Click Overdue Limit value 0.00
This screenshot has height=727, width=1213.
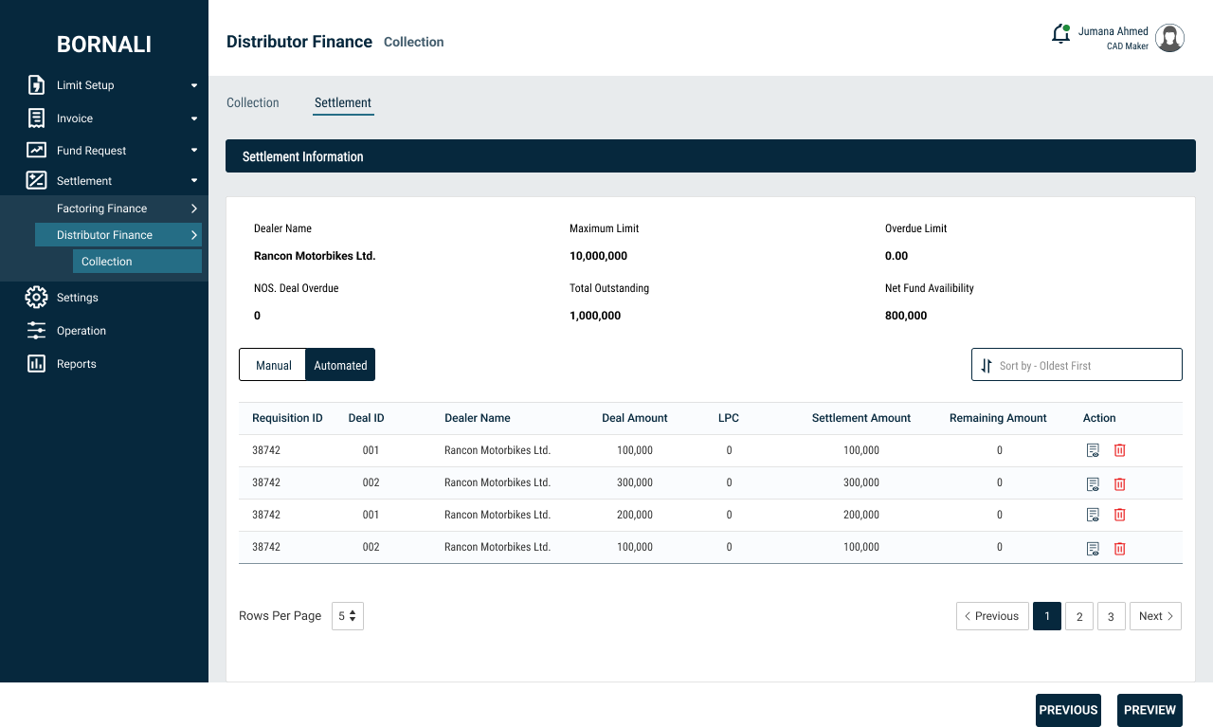click(896, 256)
